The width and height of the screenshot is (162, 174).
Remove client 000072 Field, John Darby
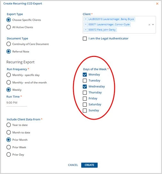coord(85,30)
